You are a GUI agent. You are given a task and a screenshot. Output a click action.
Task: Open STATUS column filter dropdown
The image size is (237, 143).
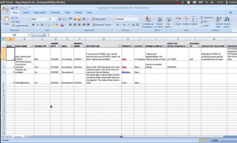(x=143, y=46)
